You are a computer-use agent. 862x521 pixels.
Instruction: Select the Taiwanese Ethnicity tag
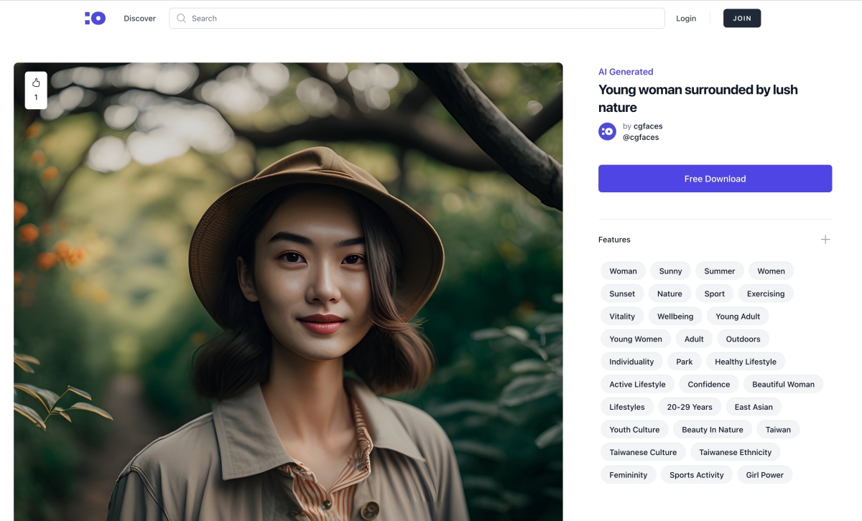click(x=736, y=452)
